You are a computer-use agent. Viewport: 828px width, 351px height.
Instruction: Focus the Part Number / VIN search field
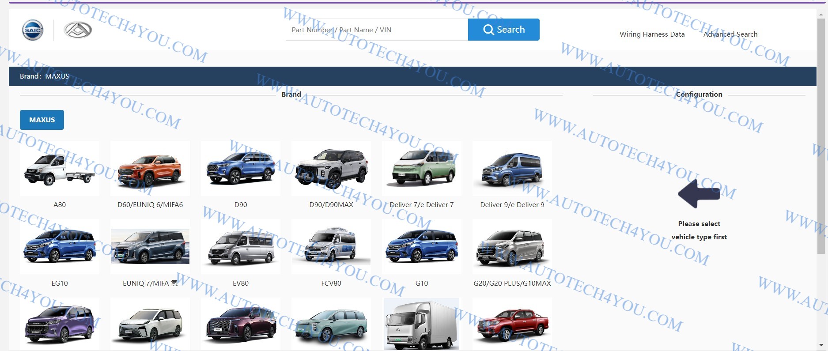coord(377,30)
